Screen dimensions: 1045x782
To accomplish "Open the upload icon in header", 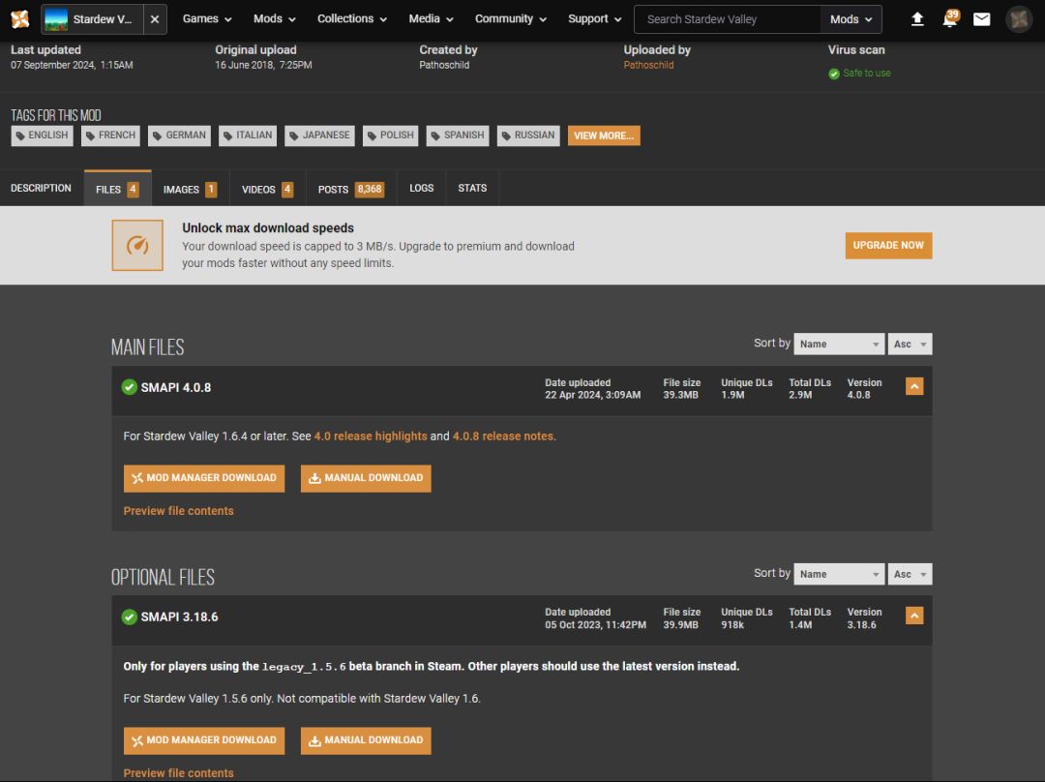I will pyautogui.click(x=917, y=19).
